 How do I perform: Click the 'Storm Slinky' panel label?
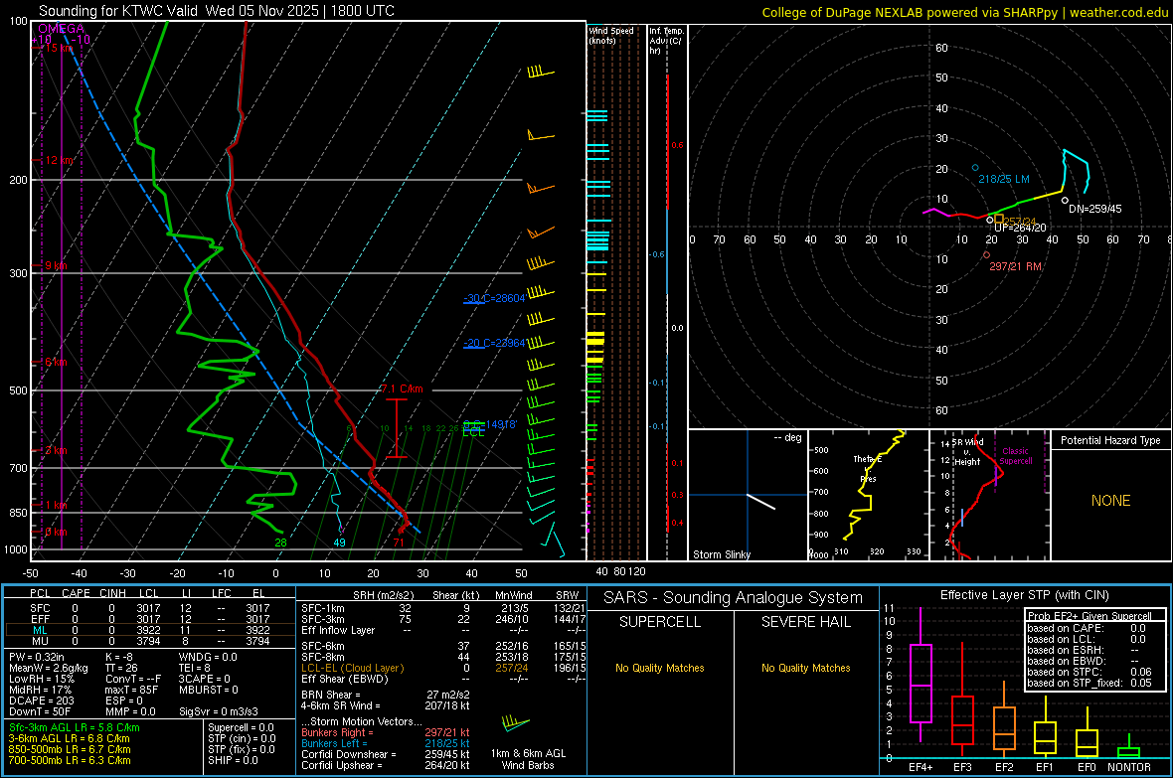tap(721, 554)
